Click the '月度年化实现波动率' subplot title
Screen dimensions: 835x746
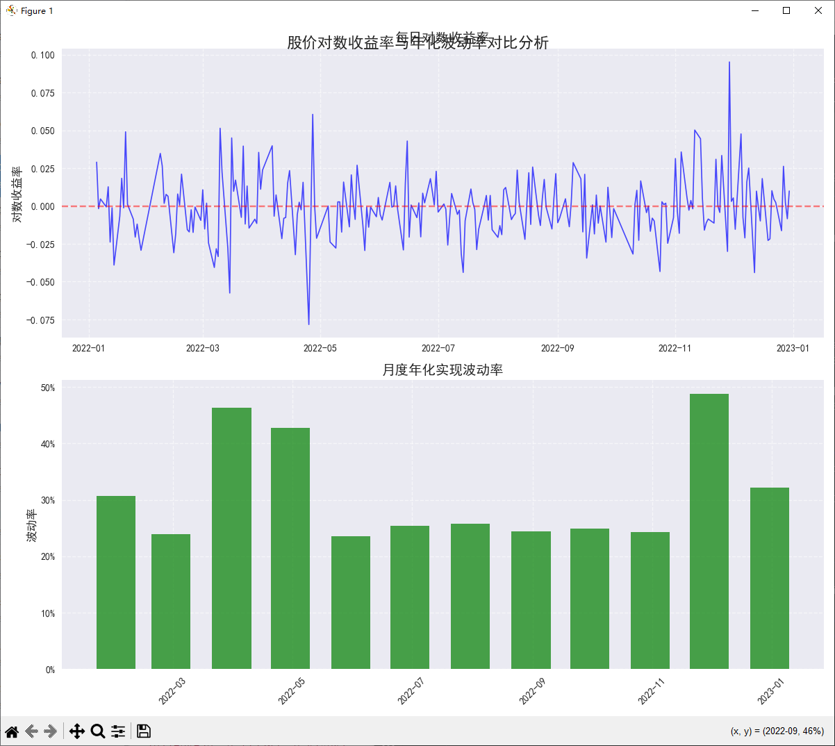[x=443, y=370]
